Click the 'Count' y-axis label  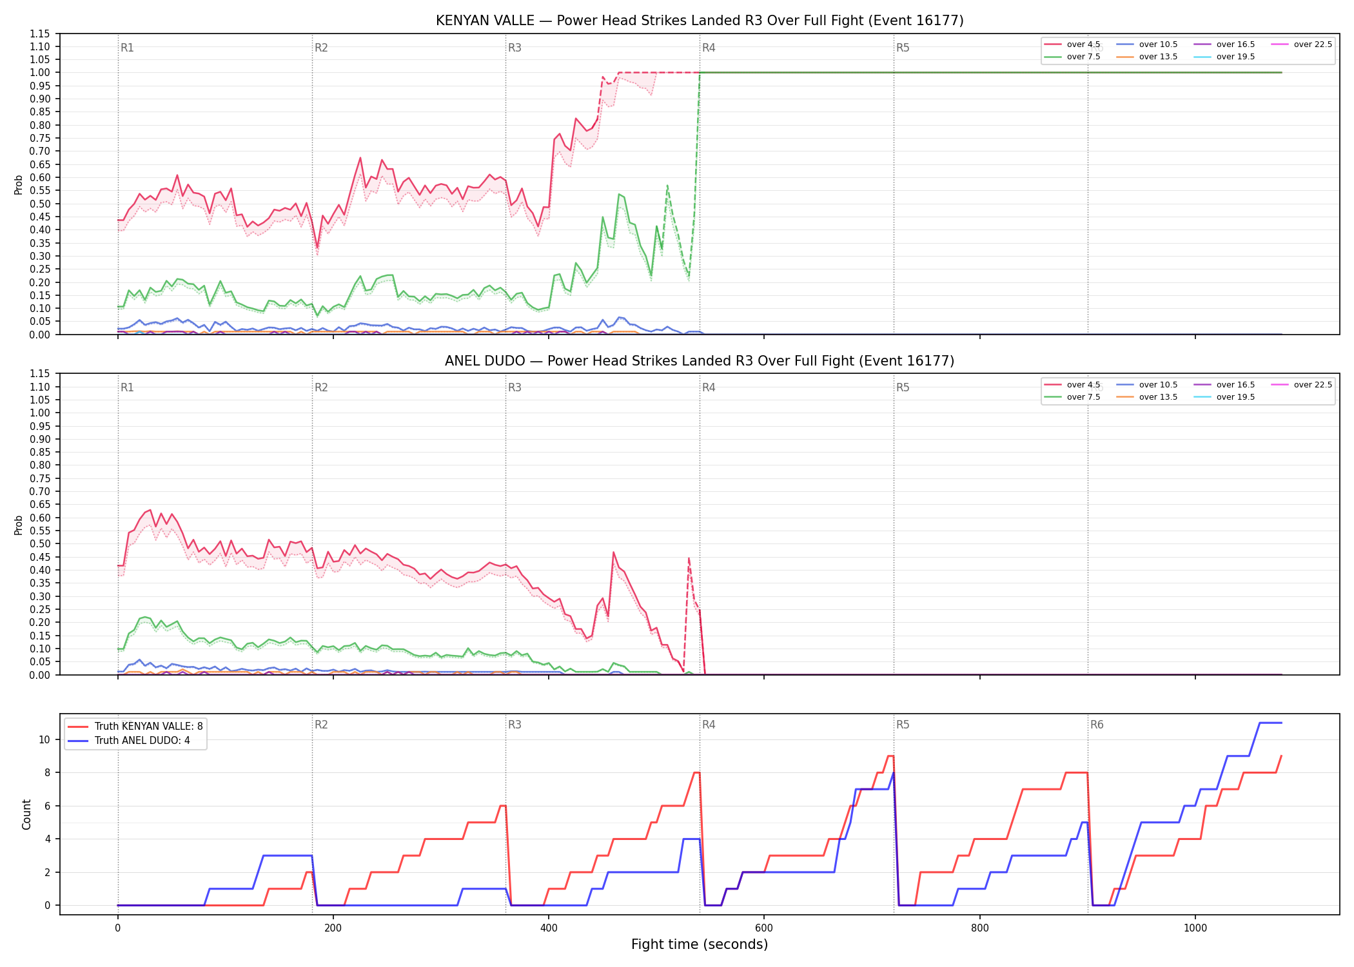click(x=26, y=814)
